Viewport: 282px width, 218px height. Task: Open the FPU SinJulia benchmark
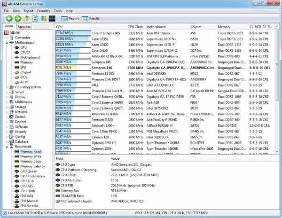point(26,206)
